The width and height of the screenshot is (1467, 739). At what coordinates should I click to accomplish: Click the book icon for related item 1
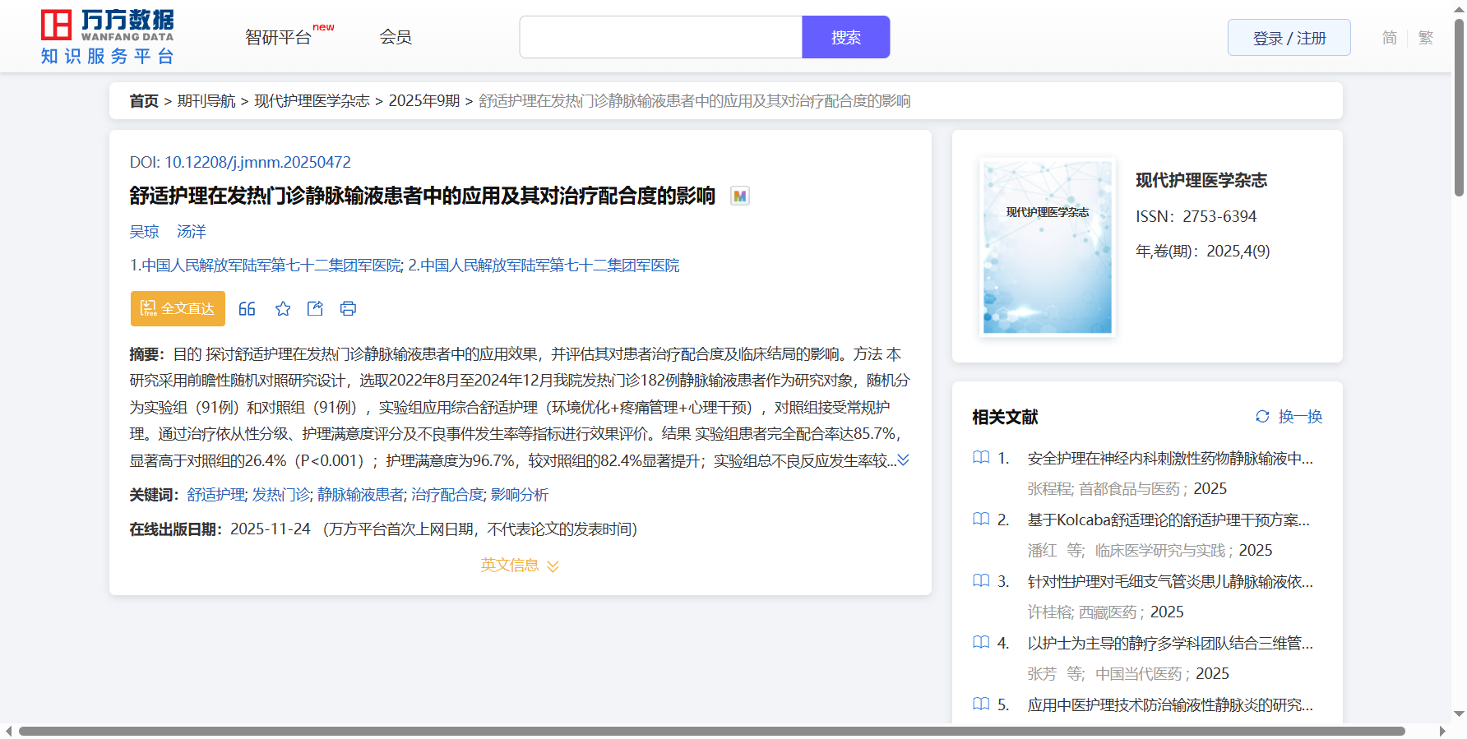click(x=981, y=458)
